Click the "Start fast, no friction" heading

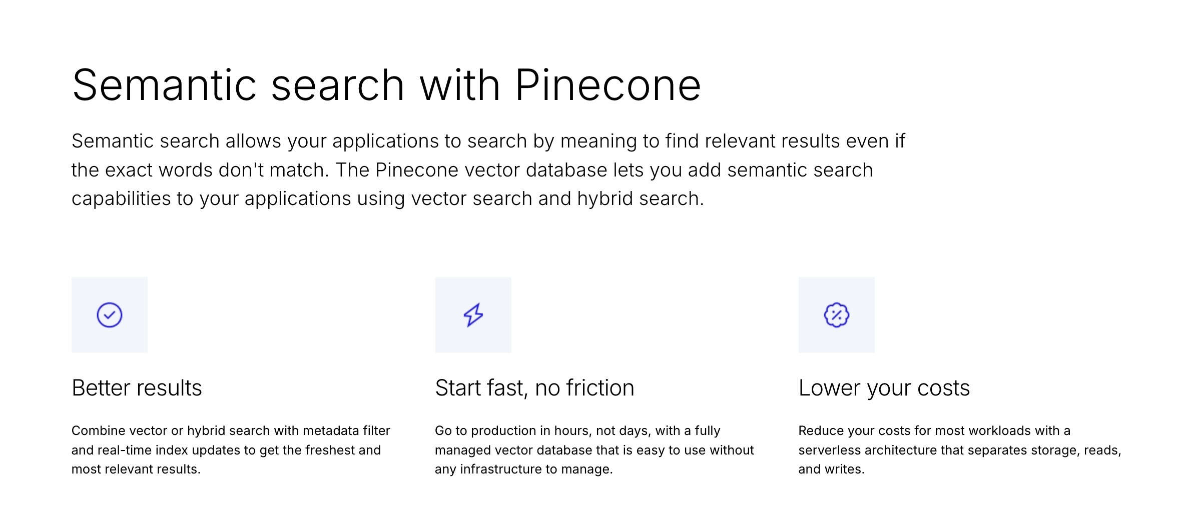[x=534, y=388]
